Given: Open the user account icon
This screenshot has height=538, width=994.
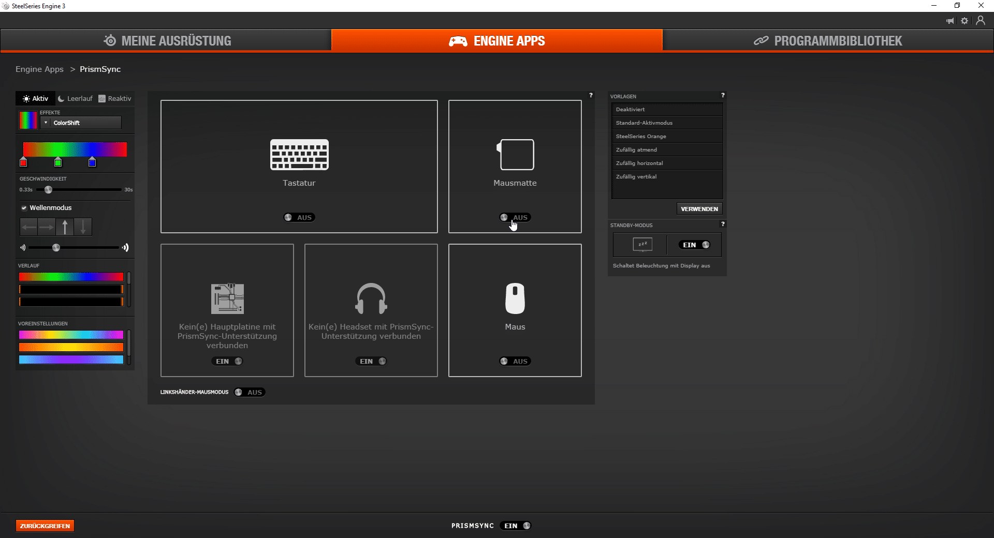Looking at the screenshot, I should pos(981,21).
